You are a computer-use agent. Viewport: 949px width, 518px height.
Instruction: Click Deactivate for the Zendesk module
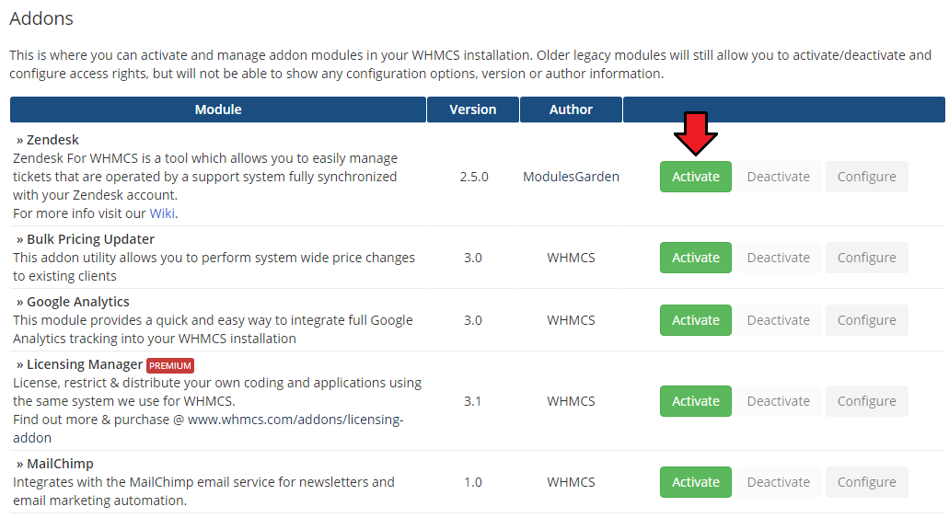coord(779,177)
